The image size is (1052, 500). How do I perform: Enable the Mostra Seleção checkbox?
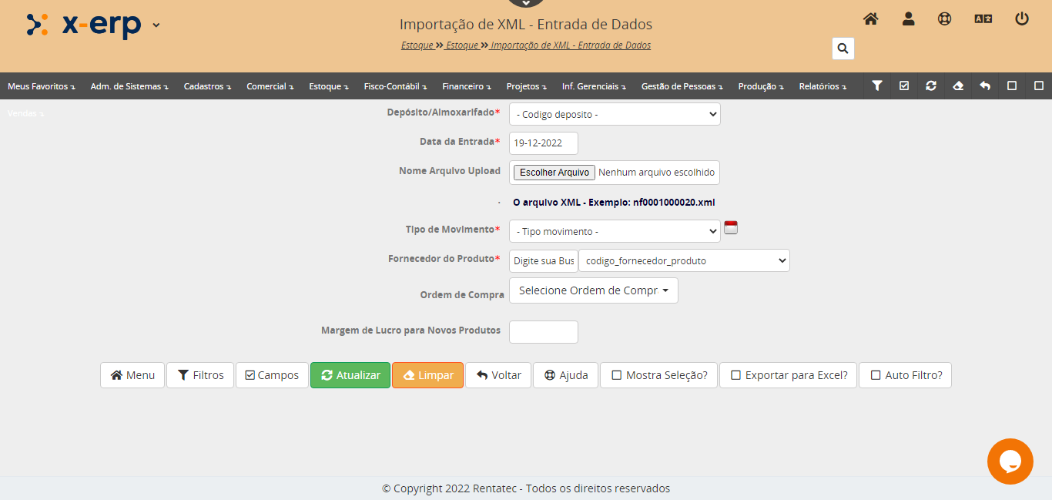click(x=617, y=375)
